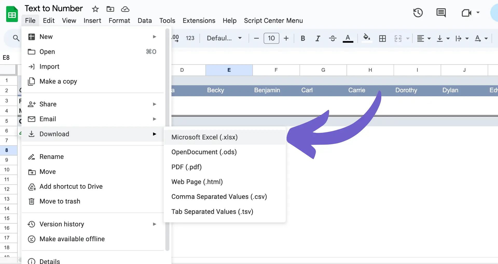Open the Insert menu
Image resolution: width=498 pixels, height=264 pixels.
tap(92, 20)
